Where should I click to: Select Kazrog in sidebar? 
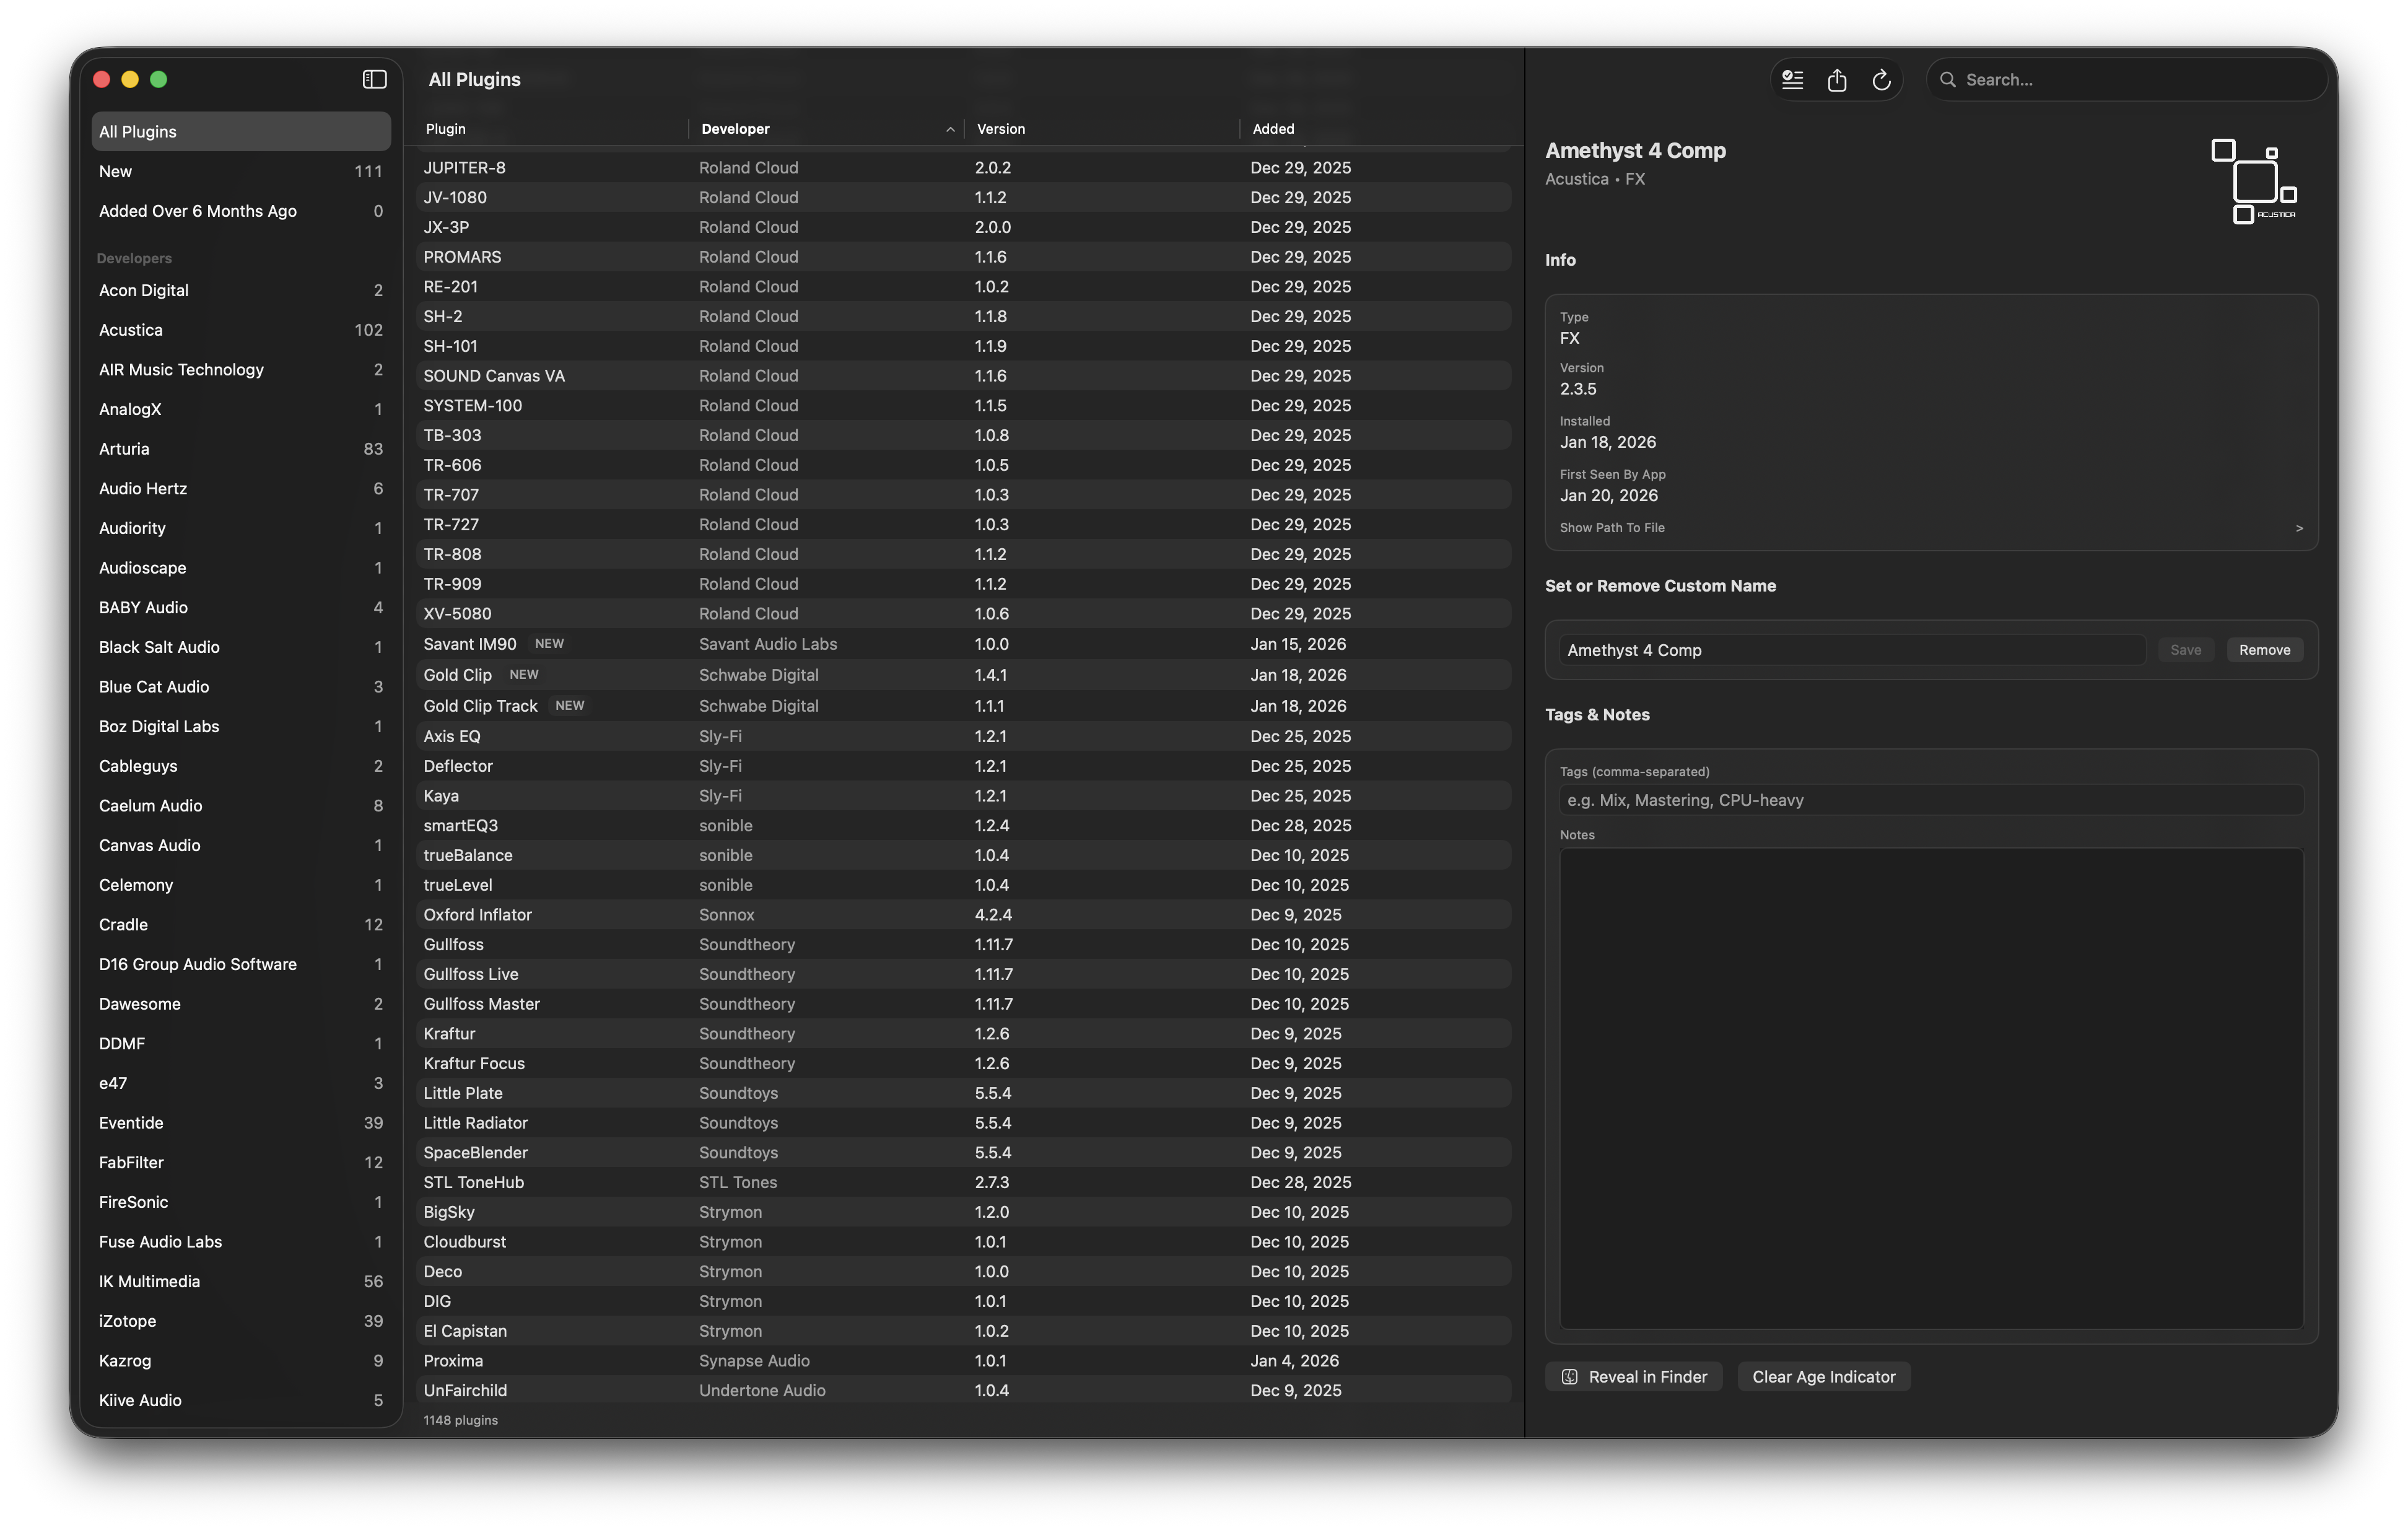click(x=241, y=1360)
